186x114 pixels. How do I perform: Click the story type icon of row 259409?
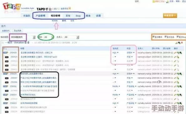pyautogui.click(x=6, y=53)
